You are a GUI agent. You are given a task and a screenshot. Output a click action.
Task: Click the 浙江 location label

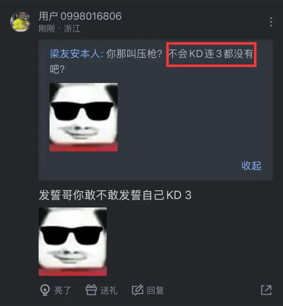pos(72,29)
